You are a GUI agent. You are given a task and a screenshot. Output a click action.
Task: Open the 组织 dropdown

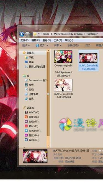click(x=26, y=45)
